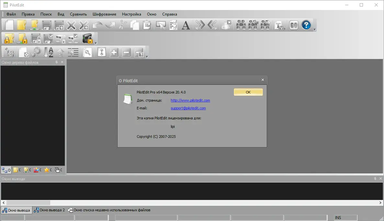Open Окно списка недавно использованных файлов tab
Viewport: 384px width, 221px height.
tap(109, 210)
